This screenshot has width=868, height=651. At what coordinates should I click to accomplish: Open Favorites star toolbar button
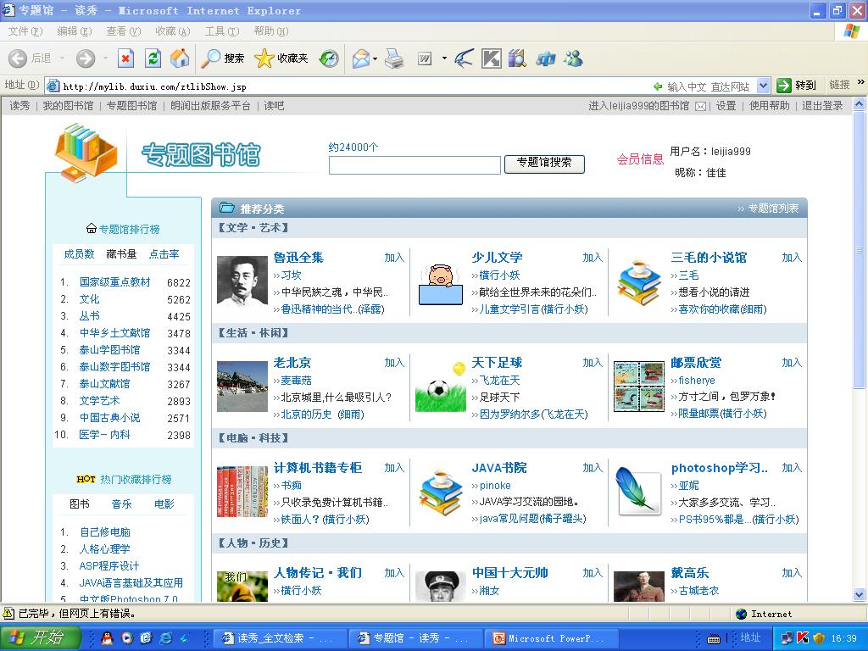[281, 58]
